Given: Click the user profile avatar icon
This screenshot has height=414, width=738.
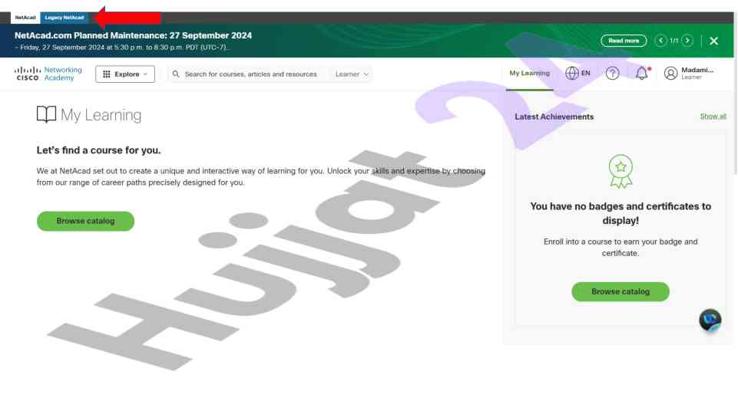Looking at the screenshot, I should [670, 74].
